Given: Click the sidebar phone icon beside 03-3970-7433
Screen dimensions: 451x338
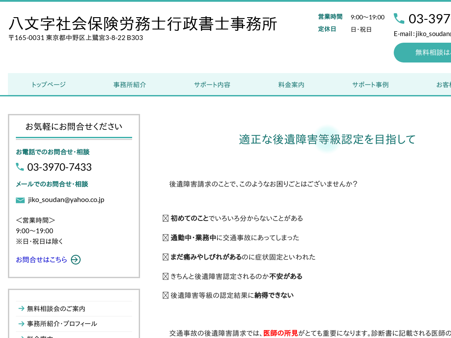Looking at the screenshot, I should pyautogui.click(x=20, y=167).
